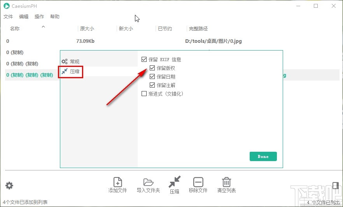Minimize the CaesiumPH window
This screenshot has height=207, width=343.
[x=298, y=6]
